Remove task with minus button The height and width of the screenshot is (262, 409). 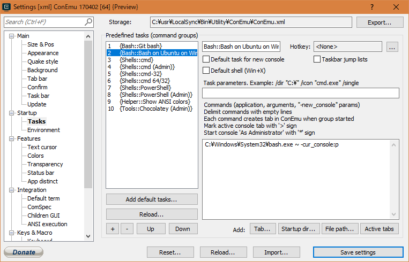tap(127, 229)
